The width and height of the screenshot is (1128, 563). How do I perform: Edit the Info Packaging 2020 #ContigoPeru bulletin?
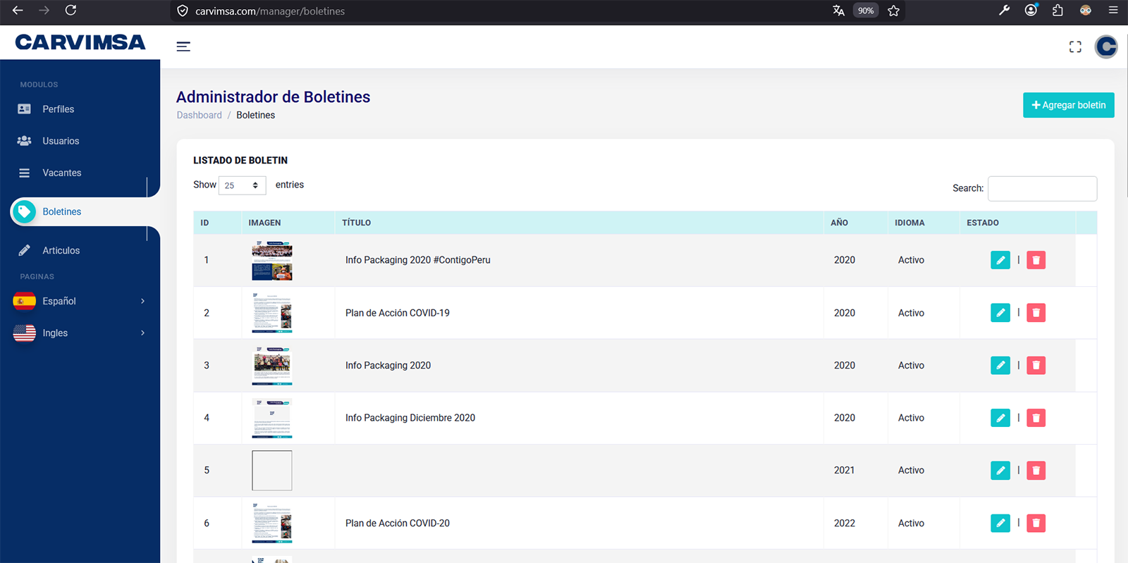[1000, 260]
